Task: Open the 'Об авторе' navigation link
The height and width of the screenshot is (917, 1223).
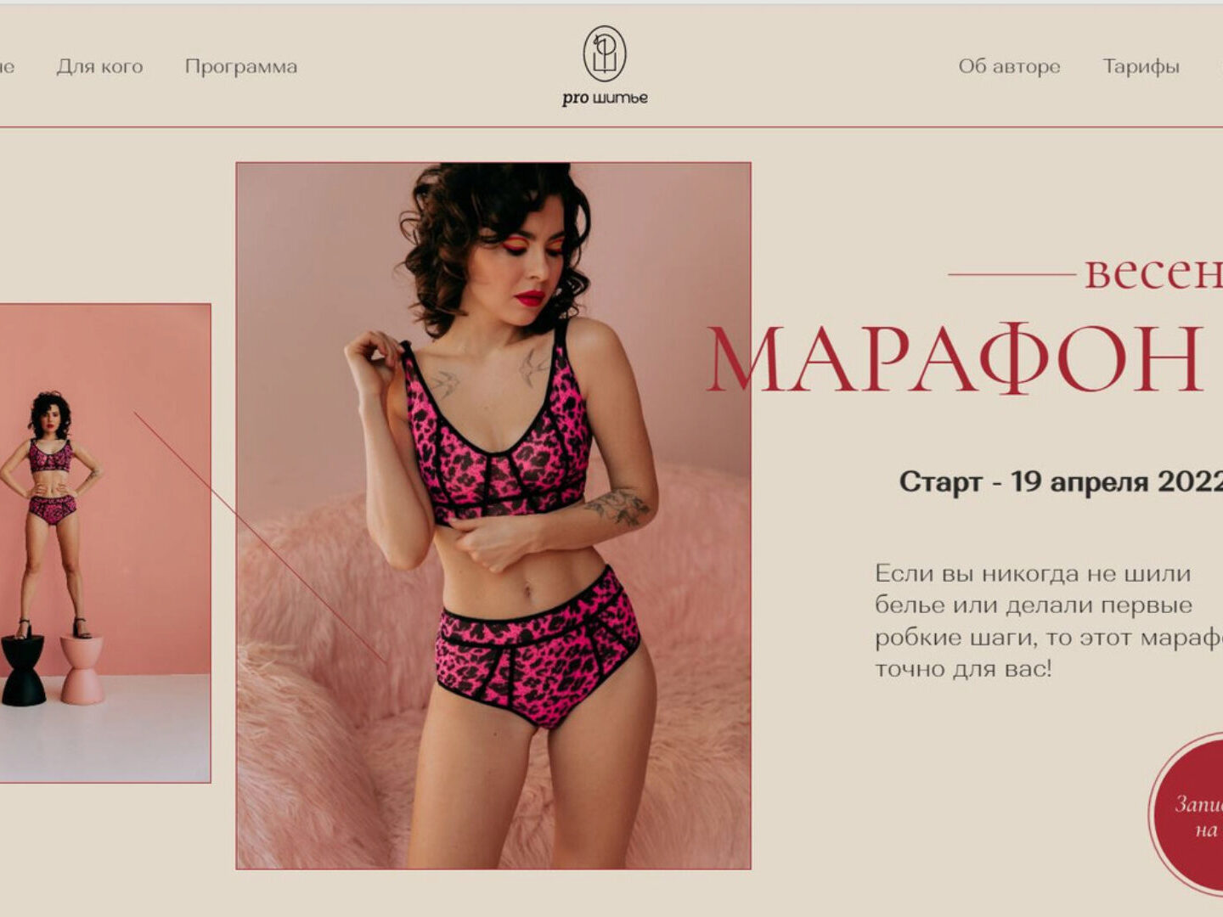Action: pos(1009,66)
